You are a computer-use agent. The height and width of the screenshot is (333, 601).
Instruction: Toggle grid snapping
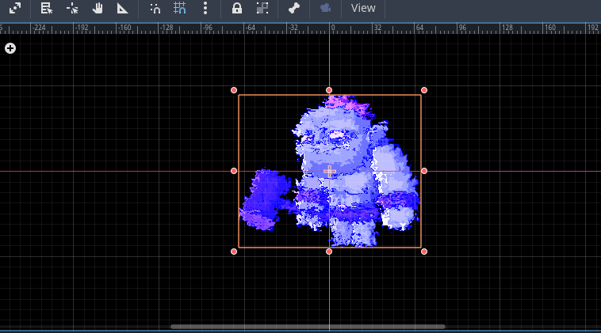(x=180, y=8)
